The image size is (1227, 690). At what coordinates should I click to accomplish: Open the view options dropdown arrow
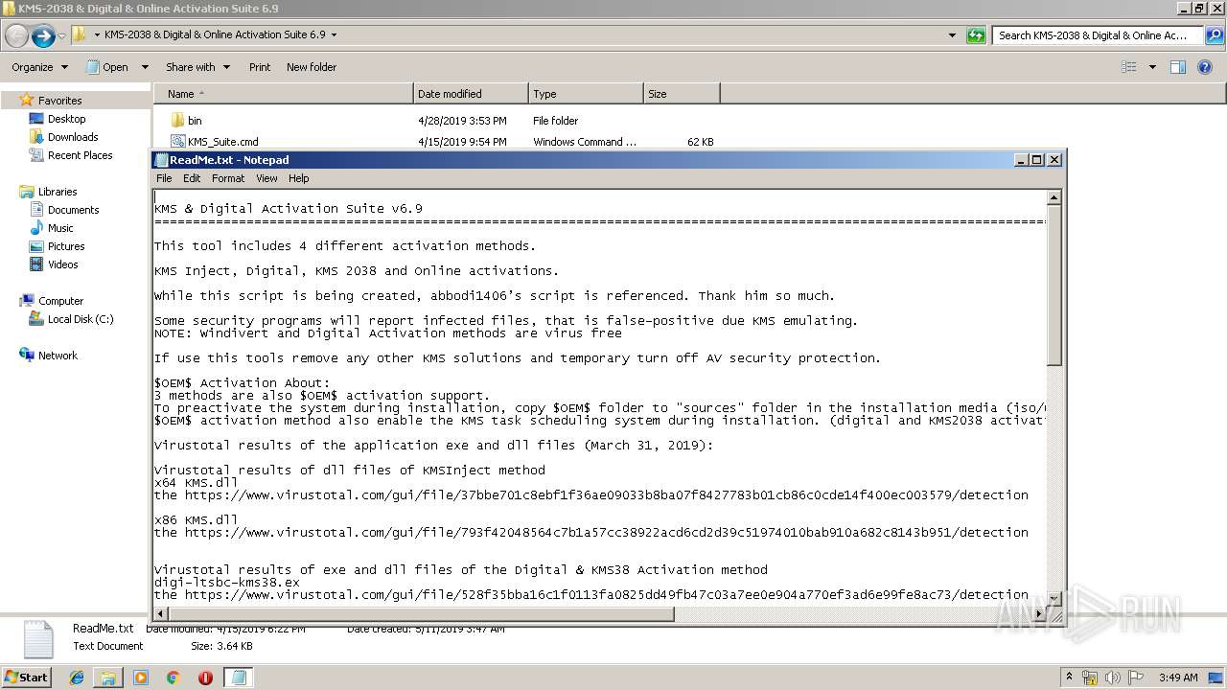click(x=1151, y=67)
